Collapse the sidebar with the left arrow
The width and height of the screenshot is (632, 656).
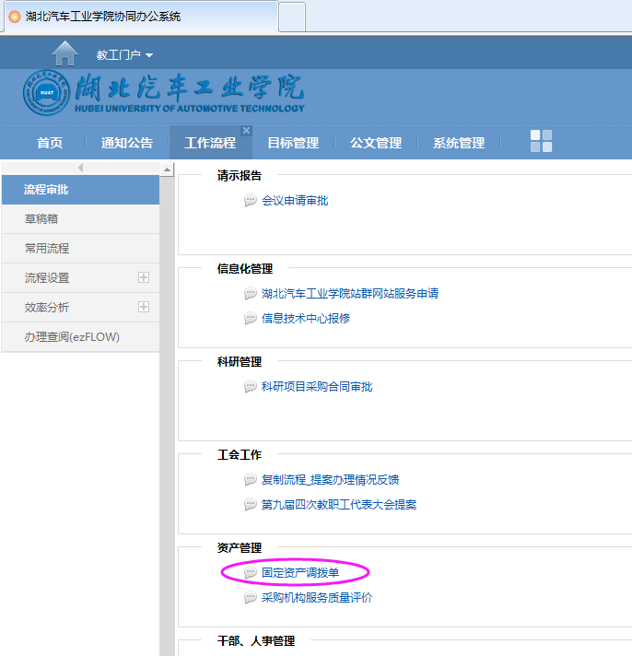click(81, 168)
